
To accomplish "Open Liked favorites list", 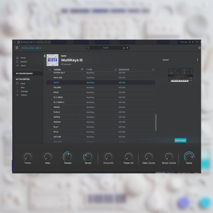I will pos(23,83).
